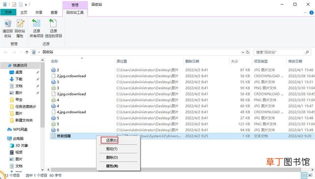Collapse the ribbon with the chevron
This screenshot has width=315, height=179.
[305, 12]
